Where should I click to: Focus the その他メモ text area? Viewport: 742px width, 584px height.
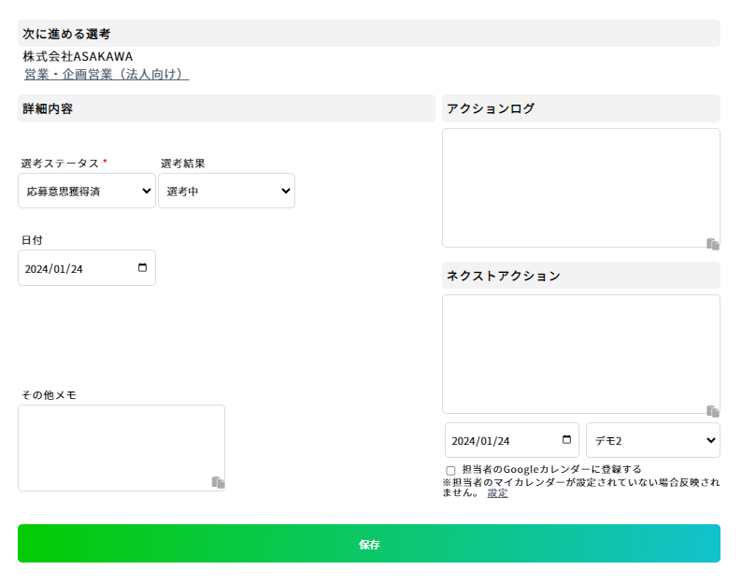121,448
